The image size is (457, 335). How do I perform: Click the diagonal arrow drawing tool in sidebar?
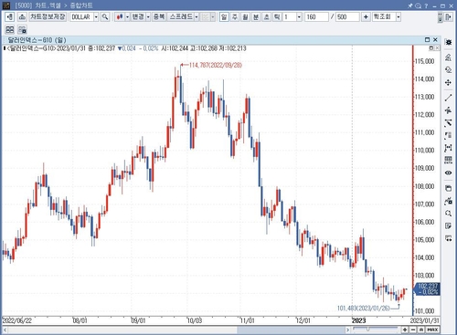click(448, 123)
